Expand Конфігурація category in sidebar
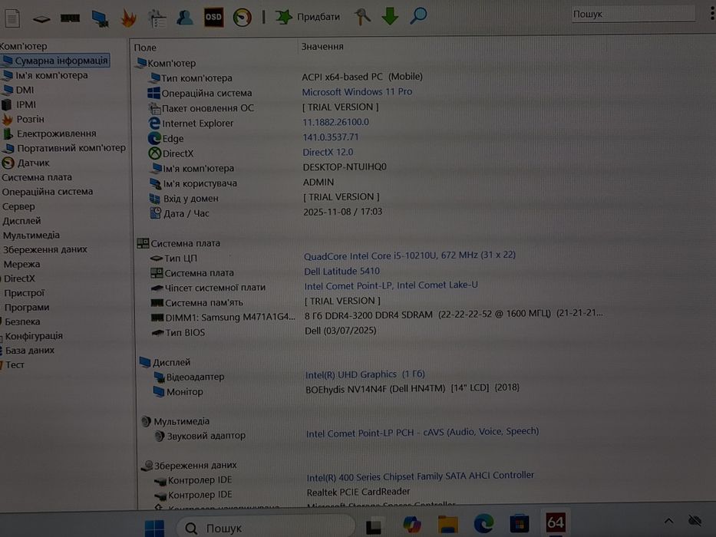716x537 pixels. (33, 336)
